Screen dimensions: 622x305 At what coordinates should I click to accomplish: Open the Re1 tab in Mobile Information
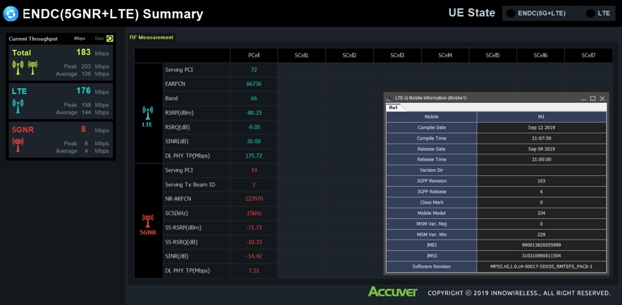point(393,108)
